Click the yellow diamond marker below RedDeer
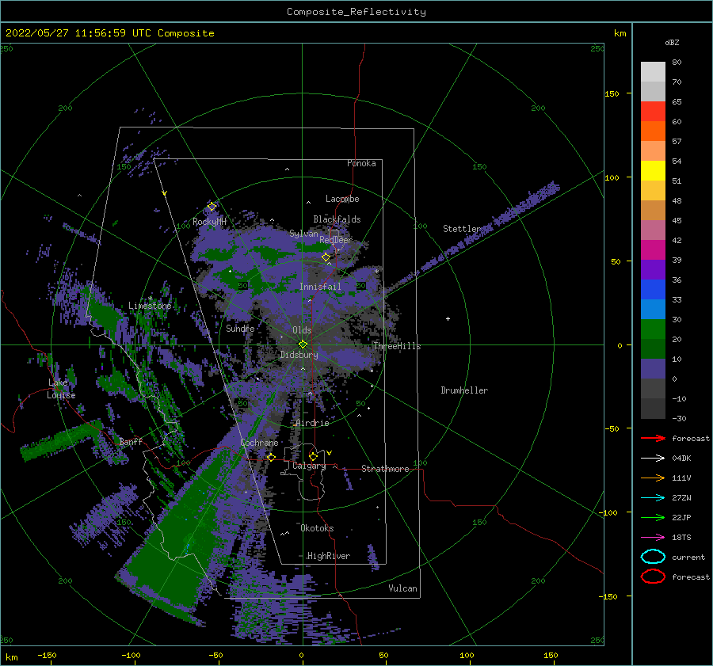 [326, 257]
